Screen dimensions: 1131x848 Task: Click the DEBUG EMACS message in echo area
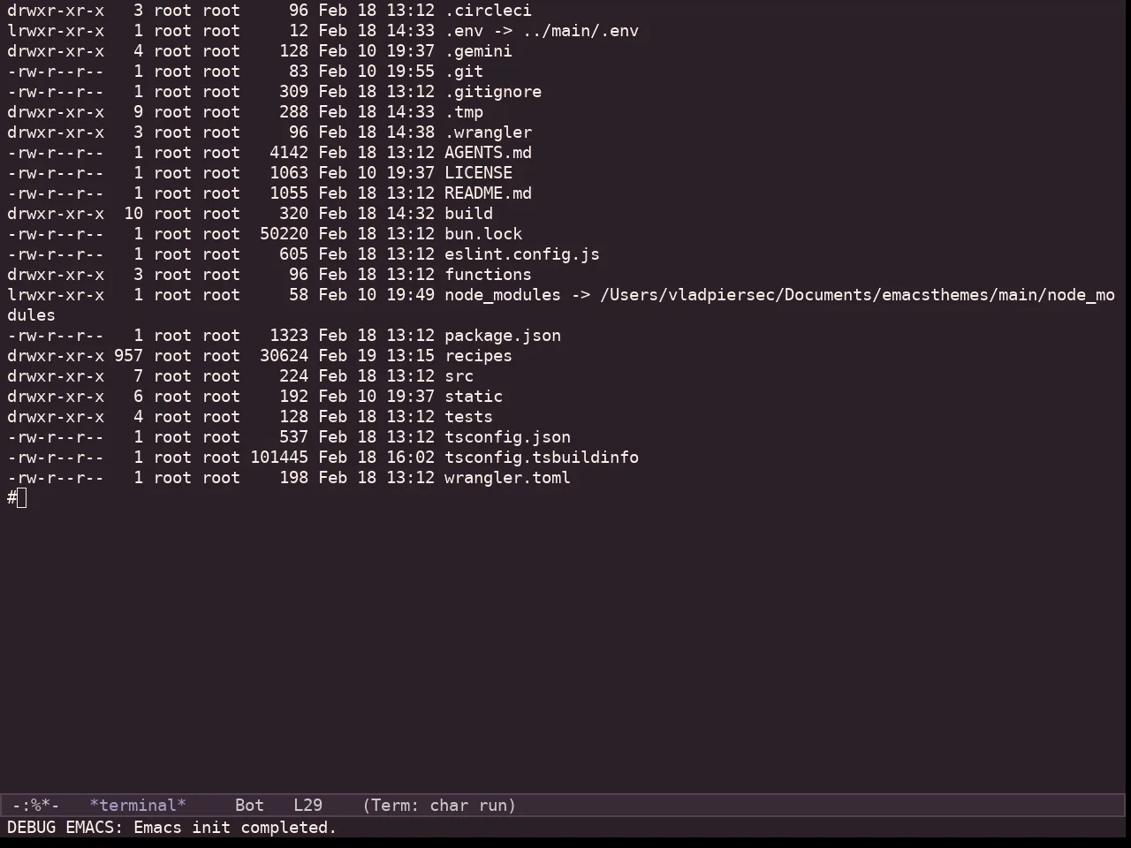point(171,828)
